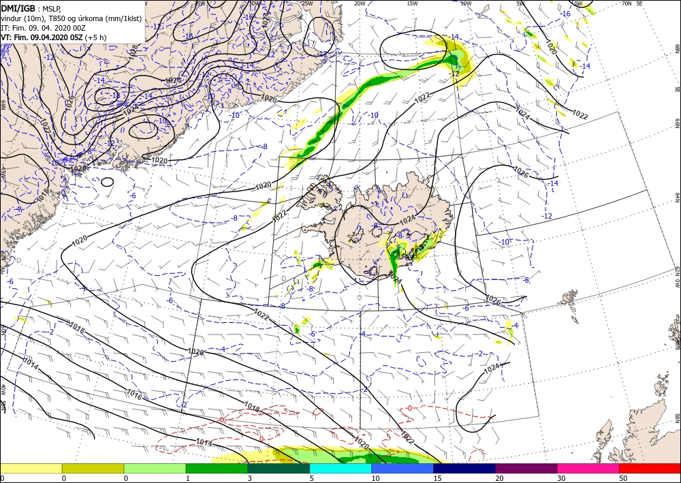Select the medium green legend segment
Image resolution: width=681 pixels, height=483 pixels.
click(x=217, y=468)
